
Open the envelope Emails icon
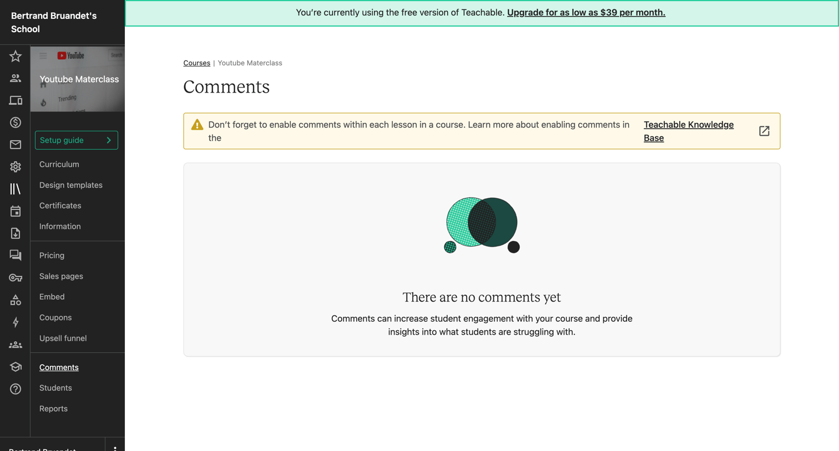click(16, 145)
